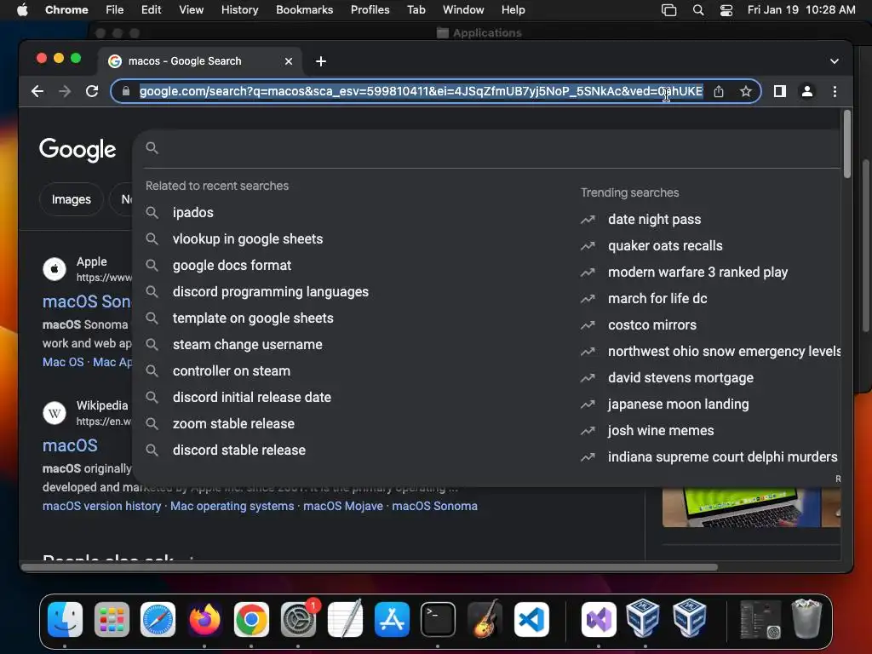Open System Settings from the Dock
Viewport: 872px width, 654px height.
point(298,620)
